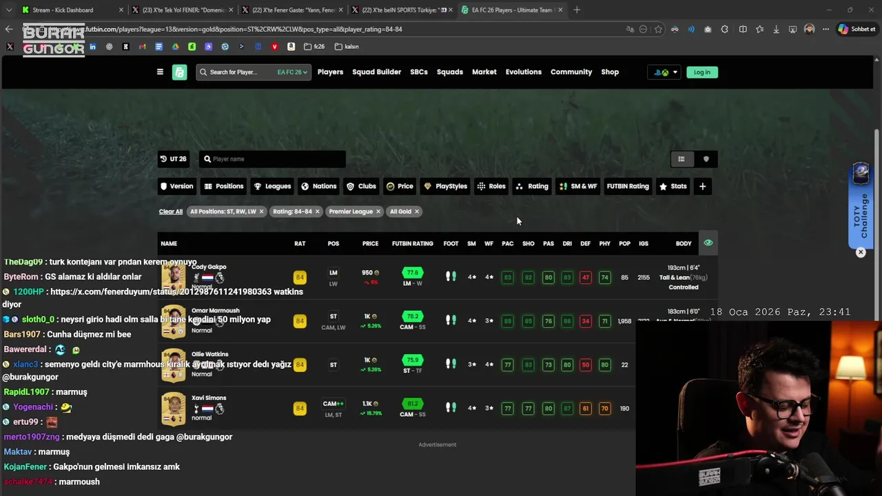Add another filter with plus button
882x496 pixels.
pos(702,187)
